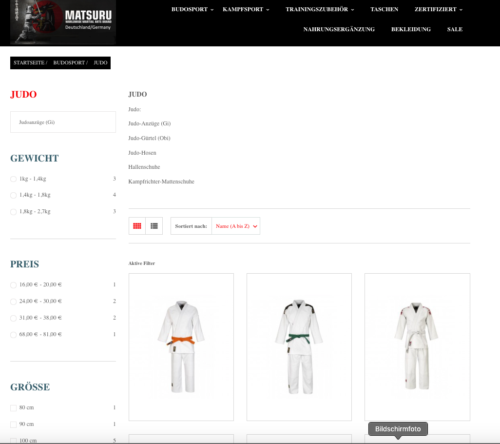
Task: Click the Sortiert nach label
Action: point(191,226)
